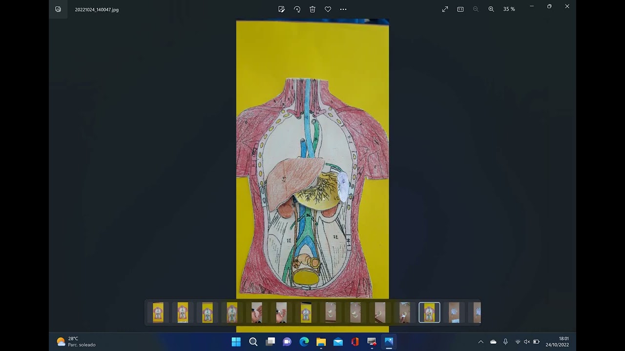Delete the photo with the trash icon
Screen dimensions: 625x351
pyautogui.click(x=312, y=9)
